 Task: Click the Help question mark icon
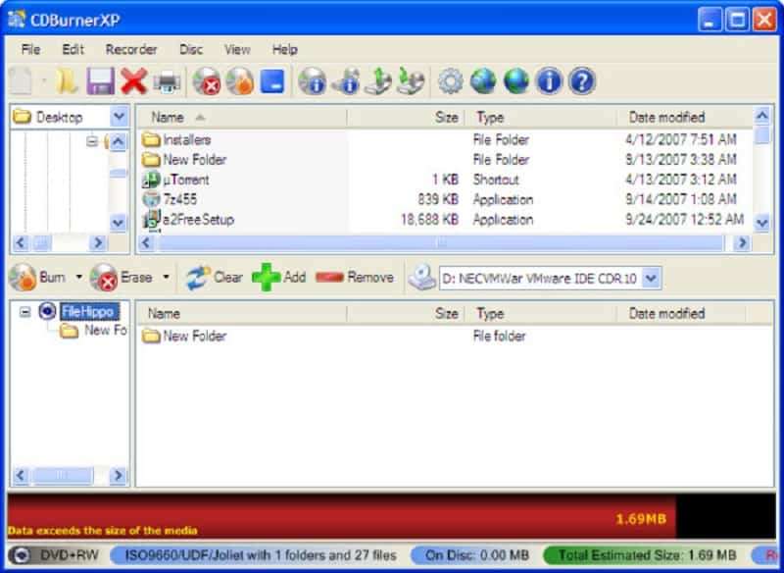(582, 81)
